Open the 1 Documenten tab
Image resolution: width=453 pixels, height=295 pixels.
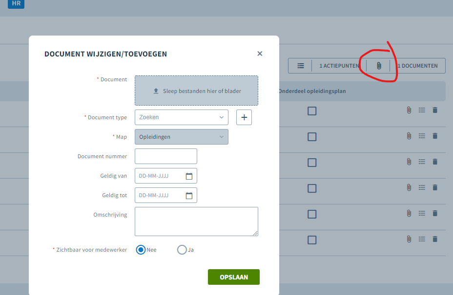click(418, 66)
